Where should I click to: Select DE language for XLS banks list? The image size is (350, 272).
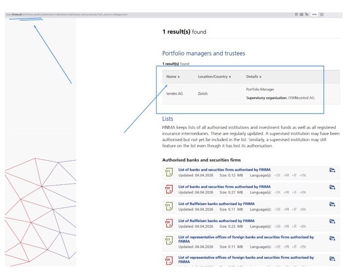click(x=277, y=175)
